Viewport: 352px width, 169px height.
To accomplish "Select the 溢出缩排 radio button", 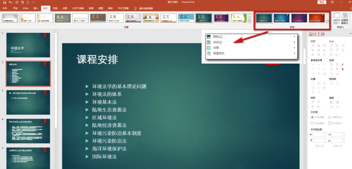I will pyautogui.click(x=312, y=123).
